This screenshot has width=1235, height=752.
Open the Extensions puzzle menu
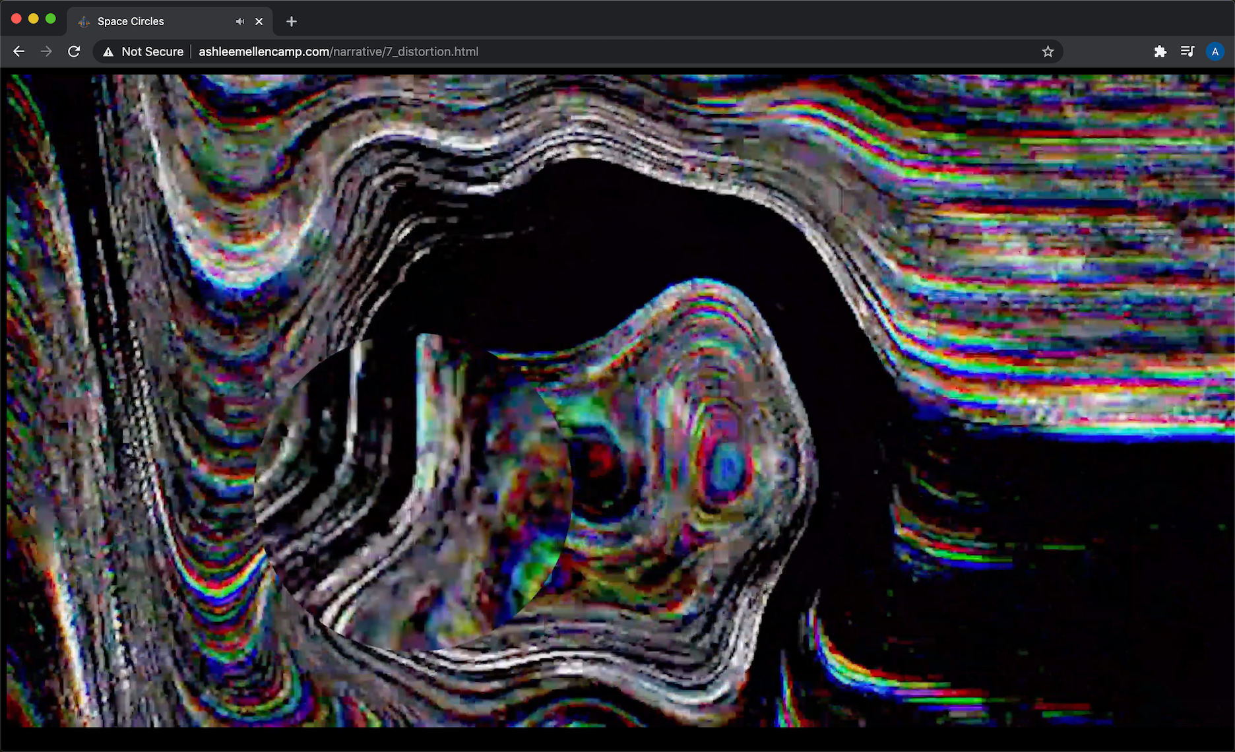[1160, 51]
